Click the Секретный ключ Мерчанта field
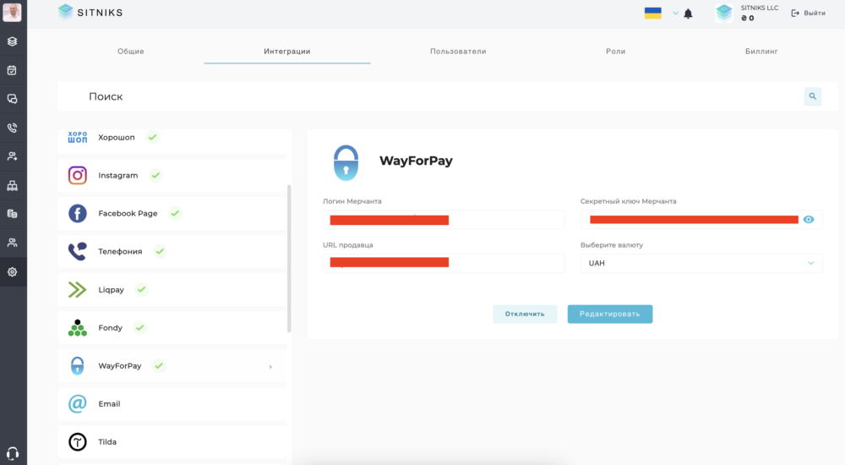The width and height of the screenshot is (845, 465). (x=701, y=220)
